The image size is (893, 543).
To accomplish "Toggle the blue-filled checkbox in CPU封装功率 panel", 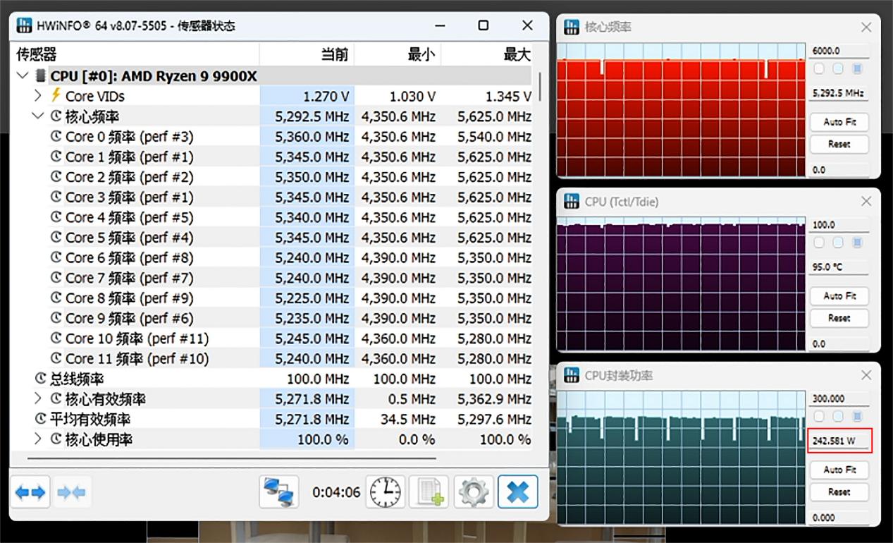I will click(x=857, y=417).
